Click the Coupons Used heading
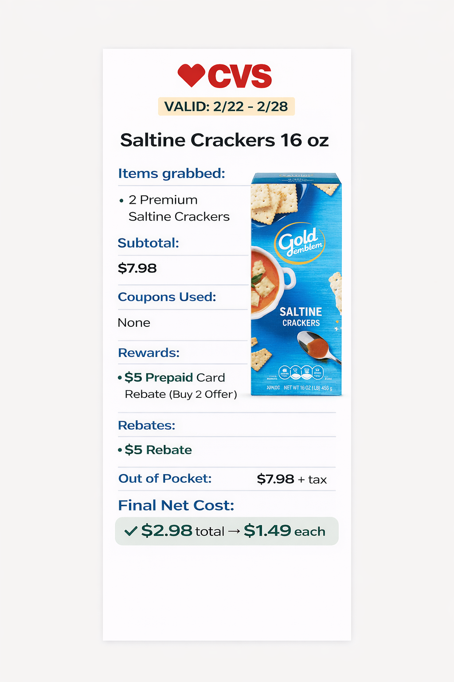The width and height of the screenshot is (454, 682). (167, 297)
